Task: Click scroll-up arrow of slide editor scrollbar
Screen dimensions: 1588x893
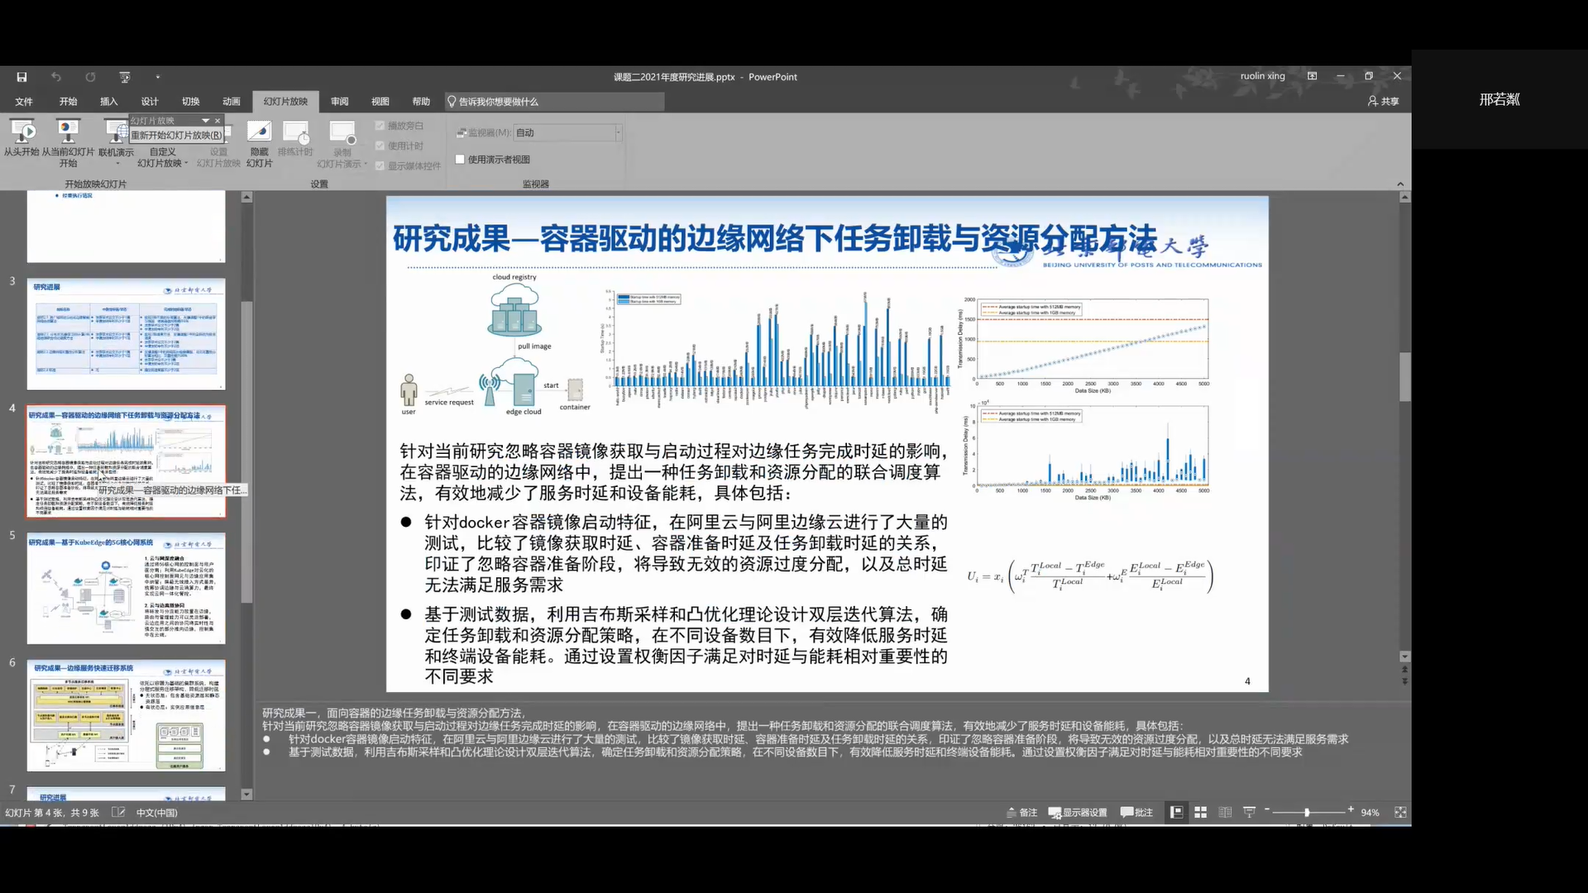Action: point(1404,198)
